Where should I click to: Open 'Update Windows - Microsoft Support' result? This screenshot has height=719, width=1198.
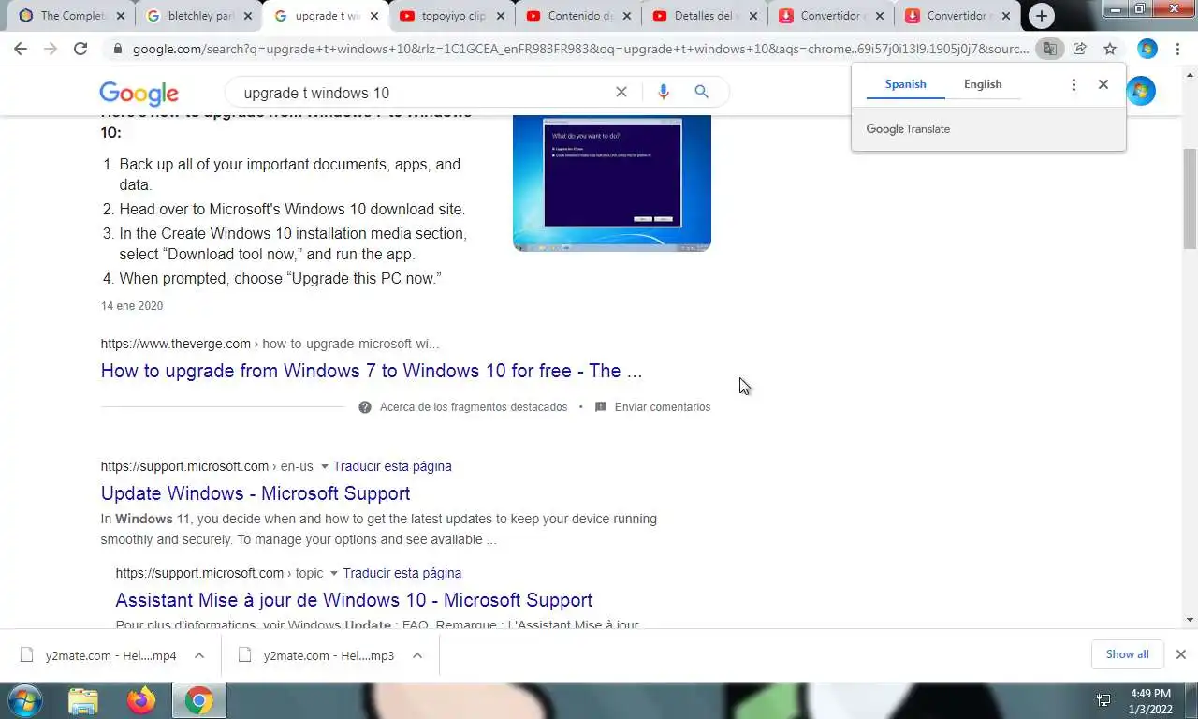[256, 493]
